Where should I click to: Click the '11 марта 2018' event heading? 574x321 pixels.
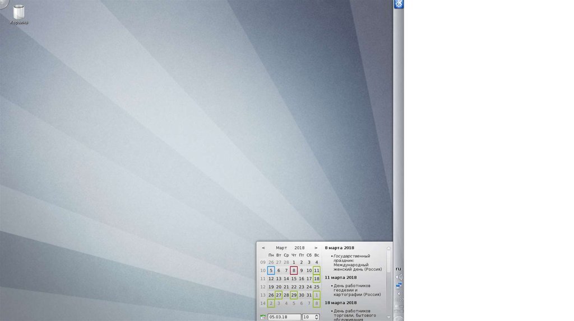pos(340,277)
